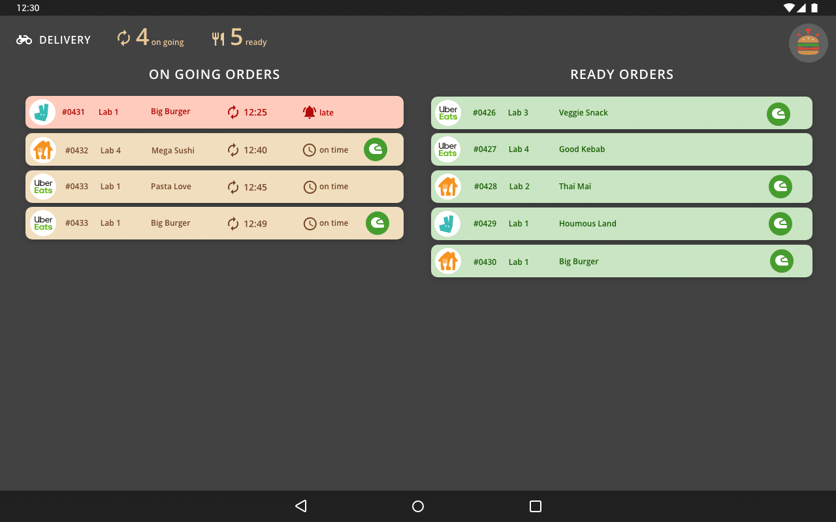Click the Veggie Snack restaurant name
The image size is (836, 522).
(x=583, y=113)
